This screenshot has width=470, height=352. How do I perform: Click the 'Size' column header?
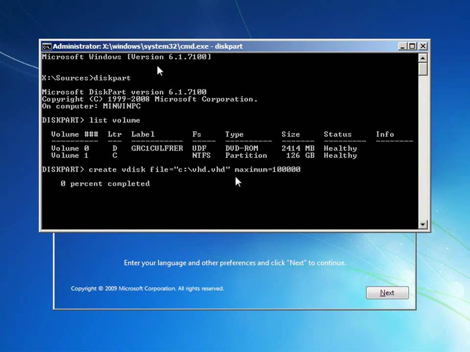pos(290,134)
